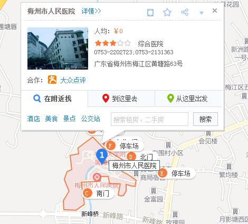This screenshot has height=224, width=248.
Task: Open the share icon in popup header
Action: [x=185, y=12]
